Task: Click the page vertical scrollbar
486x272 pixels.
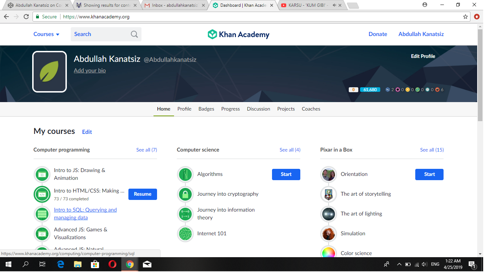Action: click(480, 75)
